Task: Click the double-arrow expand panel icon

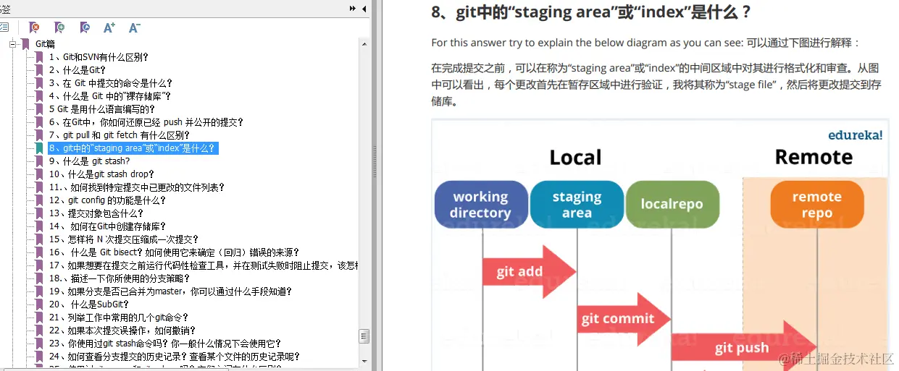Action: point(353,9)
